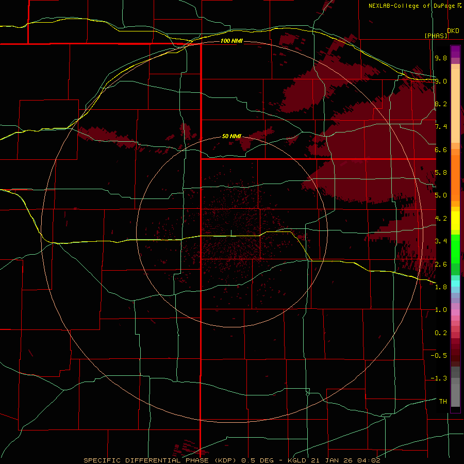Pick the cyan segment of color bar
The height and width of the screenshot is (464, 464).
pos(455,284)
